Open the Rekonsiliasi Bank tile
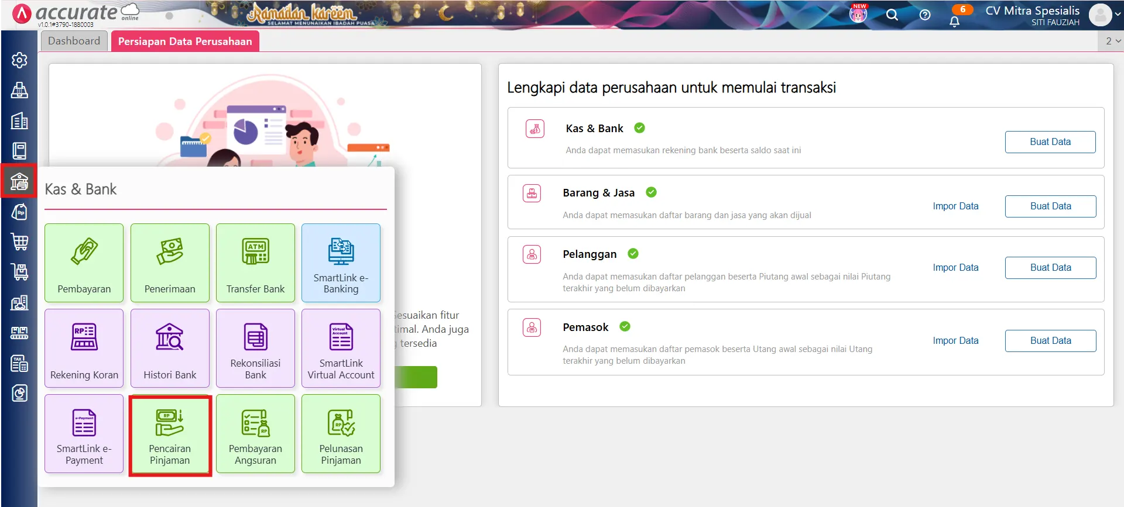1124x507 pixels. pyautogui.click(x=255, y=348)
